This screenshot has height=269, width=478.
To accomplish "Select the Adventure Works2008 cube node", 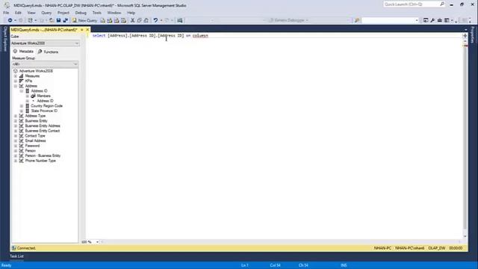I will 36,71.
